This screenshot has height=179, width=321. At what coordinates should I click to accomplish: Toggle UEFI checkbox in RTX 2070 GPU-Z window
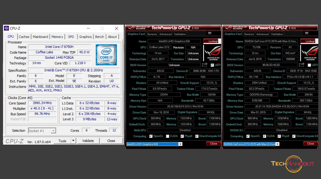tap(309, 65)
